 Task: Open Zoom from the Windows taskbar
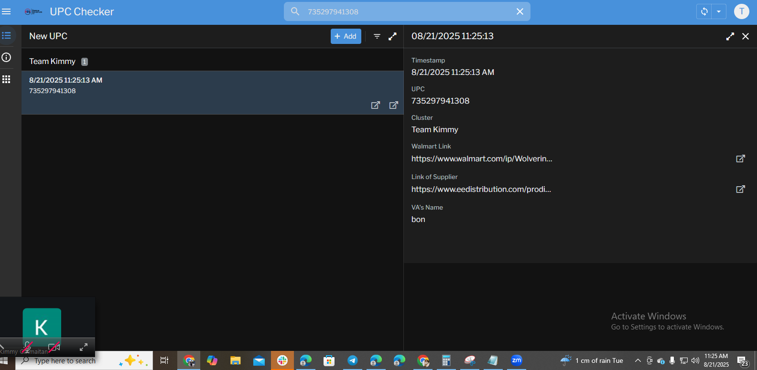tap(517, 360)
